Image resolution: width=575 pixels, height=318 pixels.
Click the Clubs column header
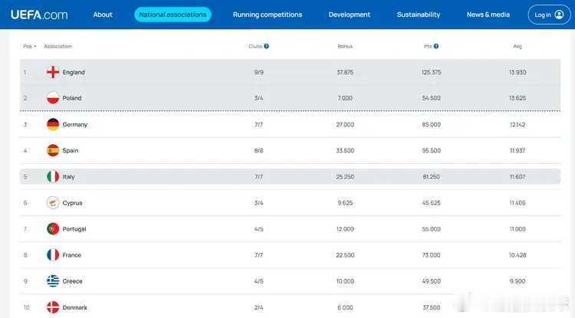click(x=255, y=46)
